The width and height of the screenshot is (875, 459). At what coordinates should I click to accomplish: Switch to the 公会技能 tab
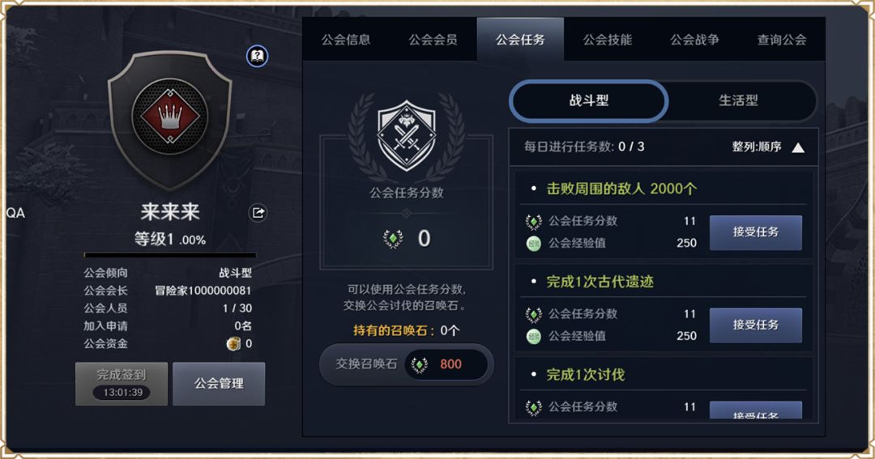click(608, 40)
